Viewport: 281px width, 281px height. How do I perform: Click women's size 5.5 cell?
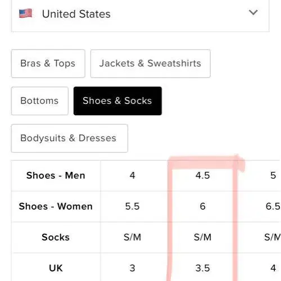coord(133,206)
